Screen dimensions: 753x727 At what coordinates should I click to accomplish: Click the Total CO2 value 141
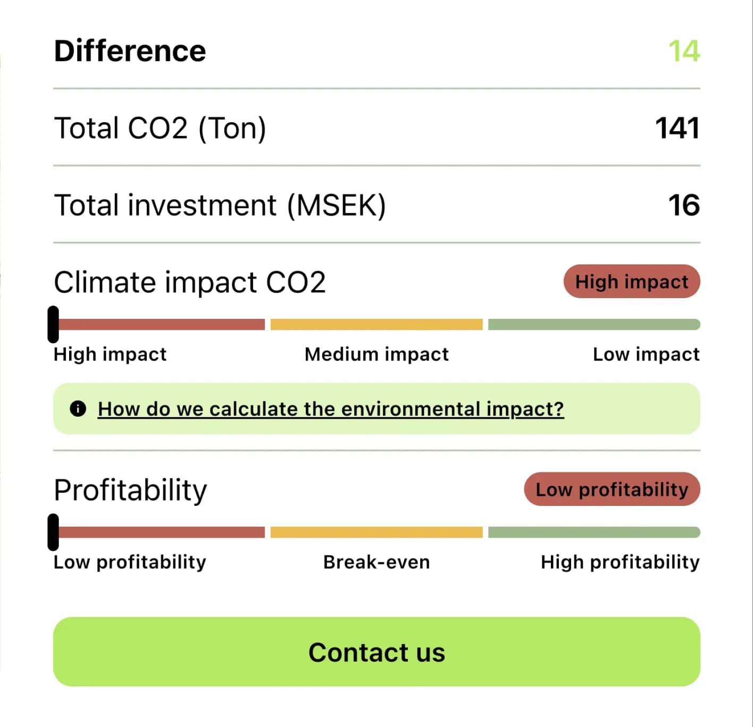pyautogui.click(x=677, y=128)
